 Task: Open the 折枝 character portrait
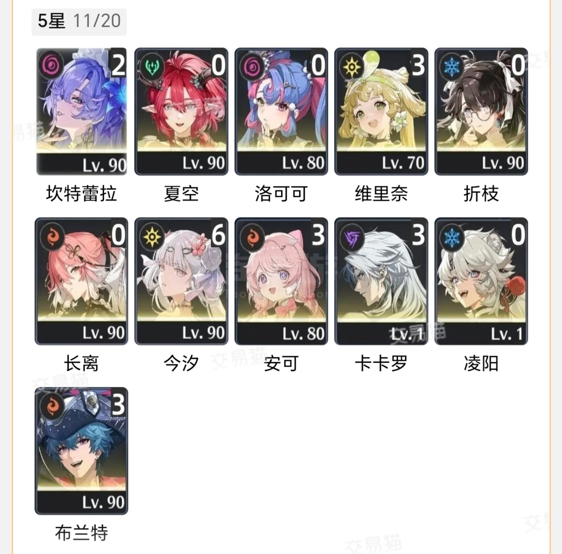tap(481, 112)
